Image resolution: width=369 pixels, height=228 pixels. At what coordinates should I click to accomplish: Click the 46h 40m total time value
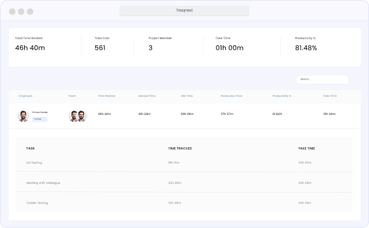coord(30,48)
